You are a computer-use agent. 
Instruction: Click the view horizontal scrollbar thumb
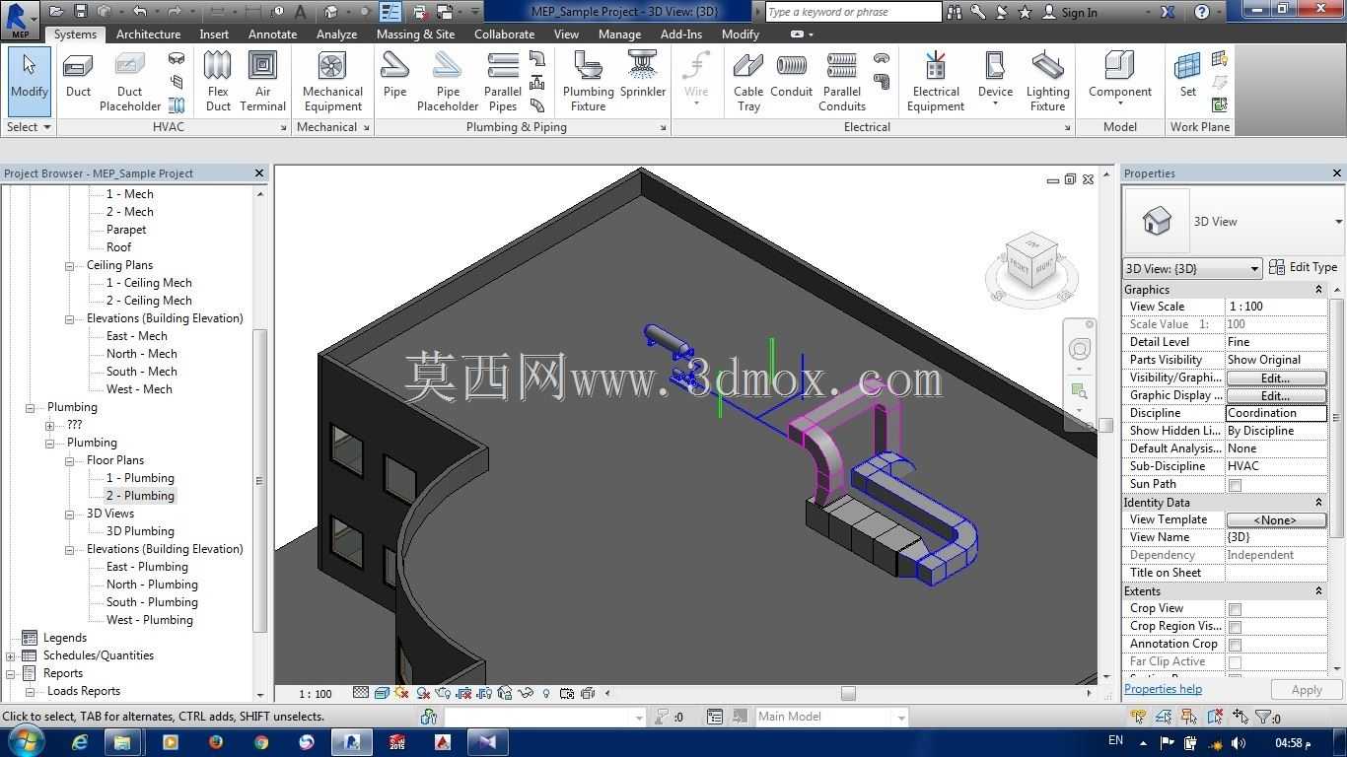pyautogui.click(x=848, y=693)
